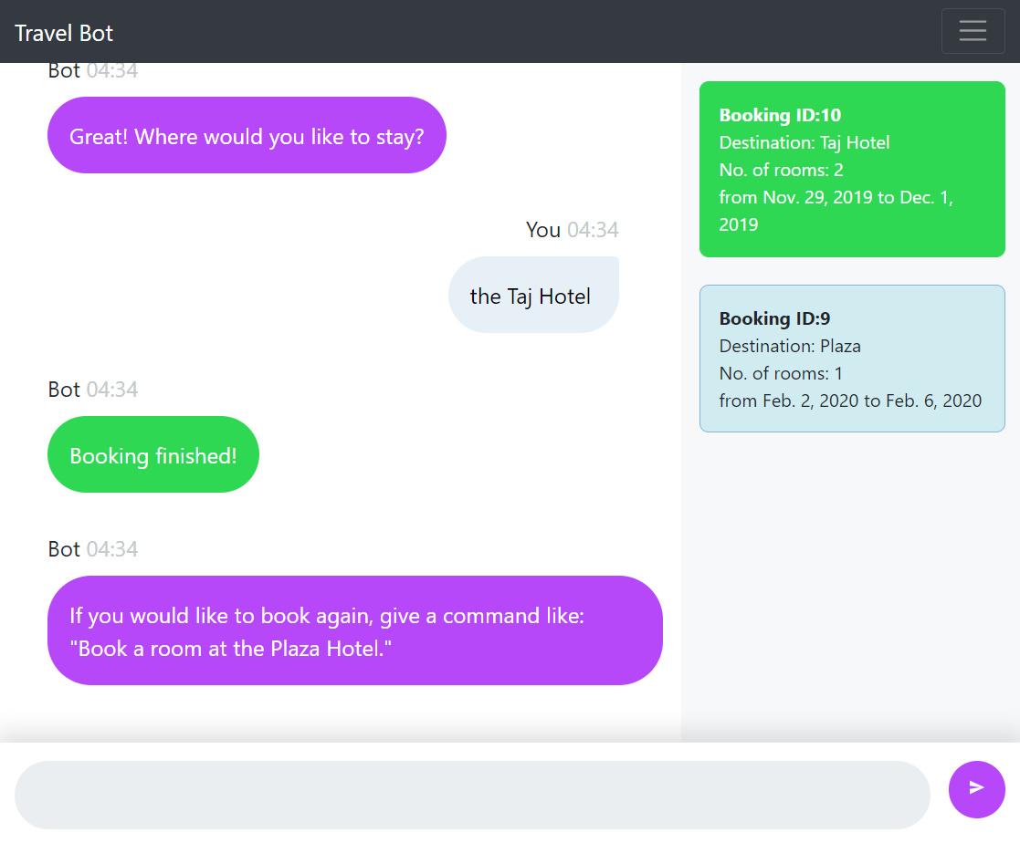Select the Booking ID:10 green card
Image resolution: width=1020 pixels, height=843 pixels.
click(852, 169)
